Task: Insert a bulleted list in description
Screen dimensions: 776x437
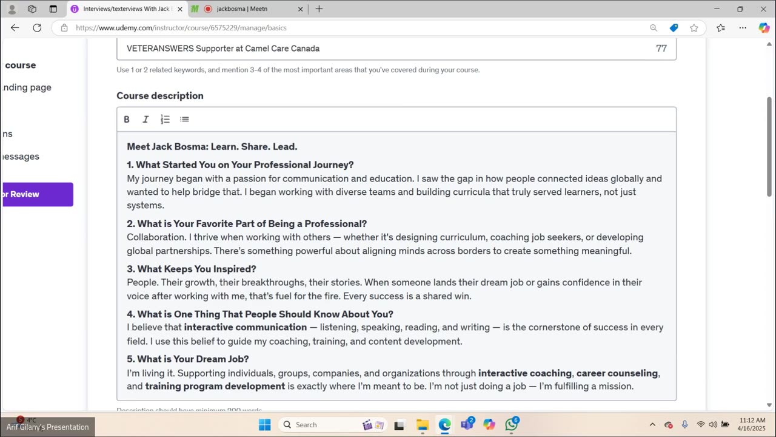Action: (x=184, y=120)
